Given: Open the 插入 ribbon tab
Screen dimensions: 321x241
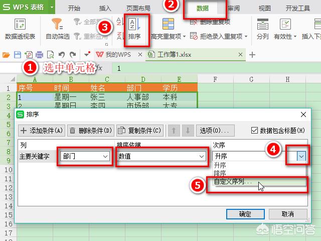Looking at the screenshot, I should click(105, 8).
